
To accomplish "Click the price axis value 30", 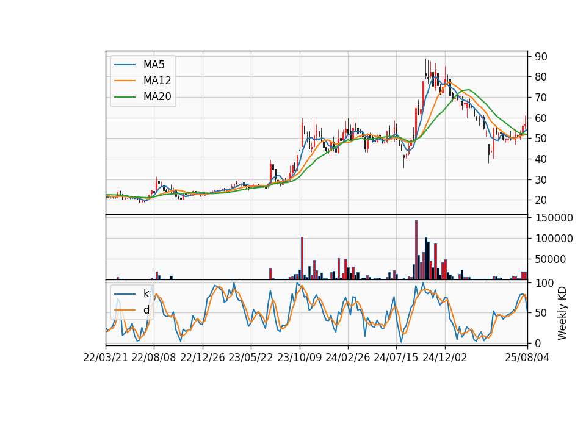I will point(541,179).
